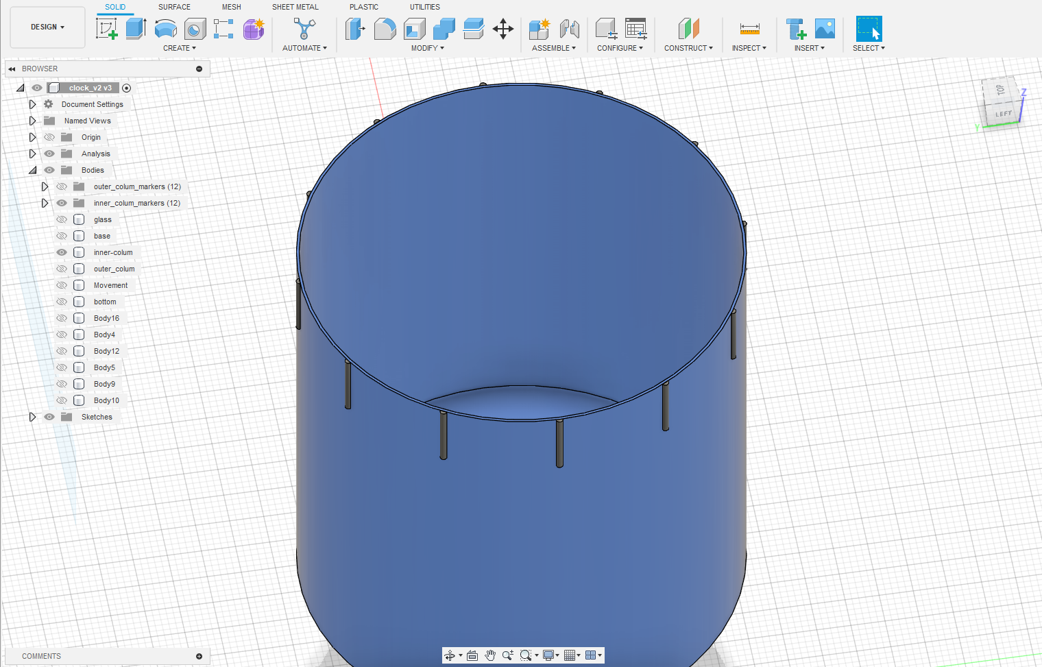Open the DESIGN workspace dropdown
The image size is (1042, 667).
(x=47, y=27)
